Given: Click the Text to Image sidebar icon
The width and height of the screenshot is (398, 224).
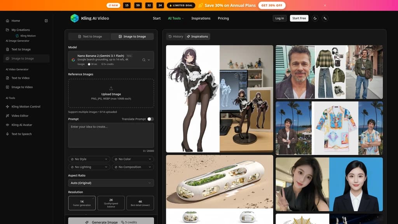Looking at the screenshot, I should pyautogui.click(x=7, y=49).
